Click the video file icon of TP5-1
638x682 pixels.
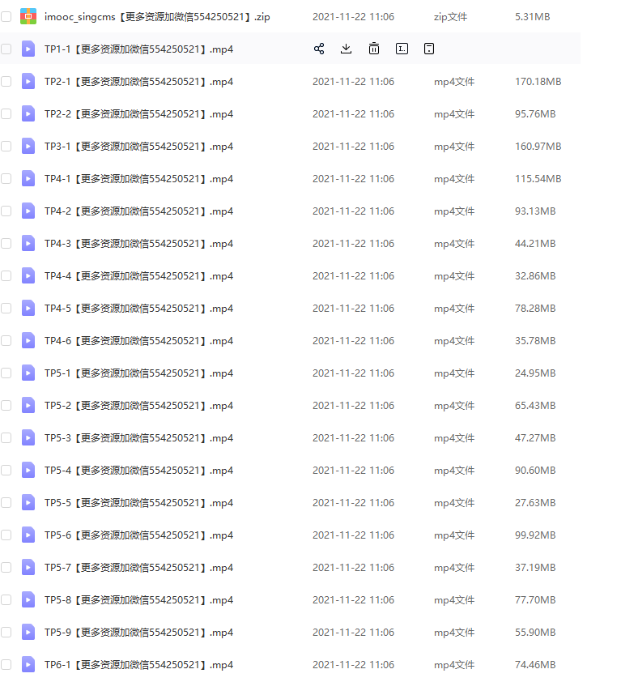[28, 373]
